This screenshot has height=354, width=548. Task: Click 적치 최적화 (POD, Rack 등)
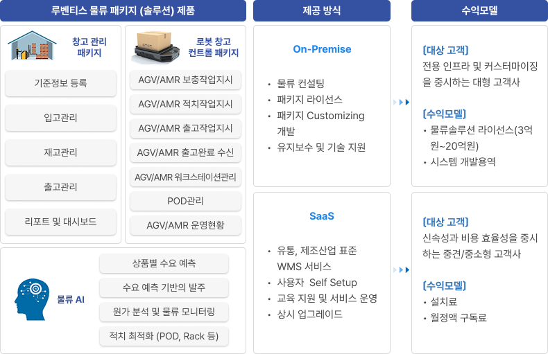click(x=164, y=336)
